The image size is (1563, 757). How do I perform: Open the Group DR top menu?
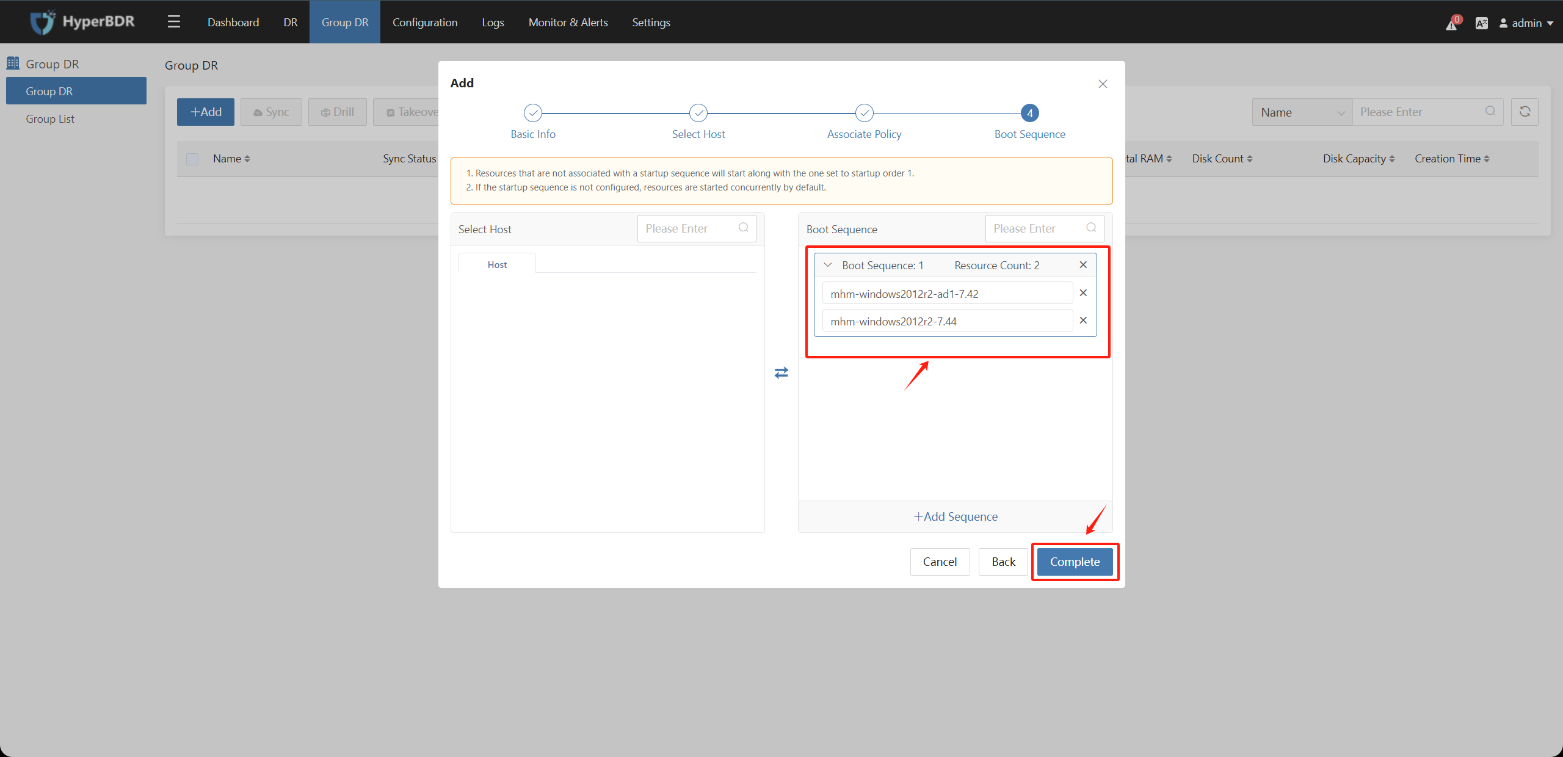point(345,22)
